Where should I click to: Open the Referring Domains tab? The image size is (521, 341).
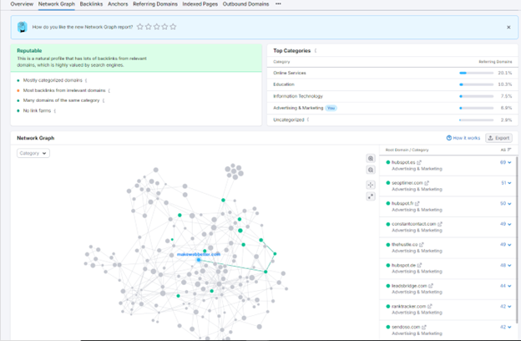point(155,4)
